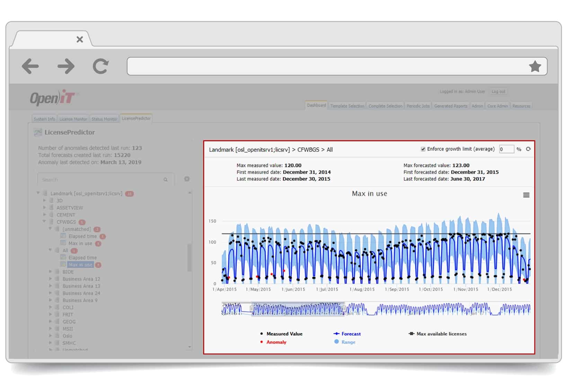Click the growth limit percentage input field

tap(506, 149)
